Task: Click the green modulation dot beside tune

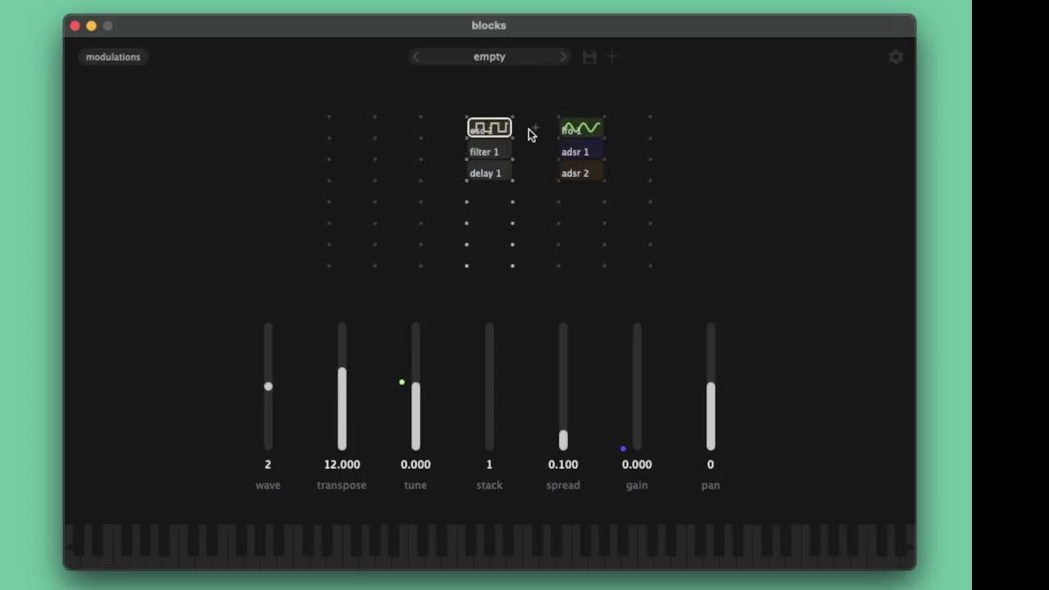Action: click(402, 382)
